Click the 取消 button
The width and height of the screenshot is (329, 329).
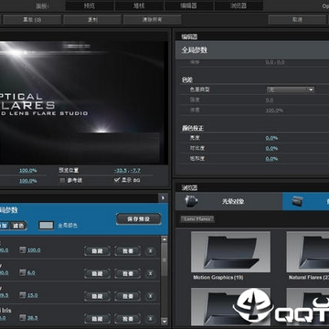[x=297, y=20]
